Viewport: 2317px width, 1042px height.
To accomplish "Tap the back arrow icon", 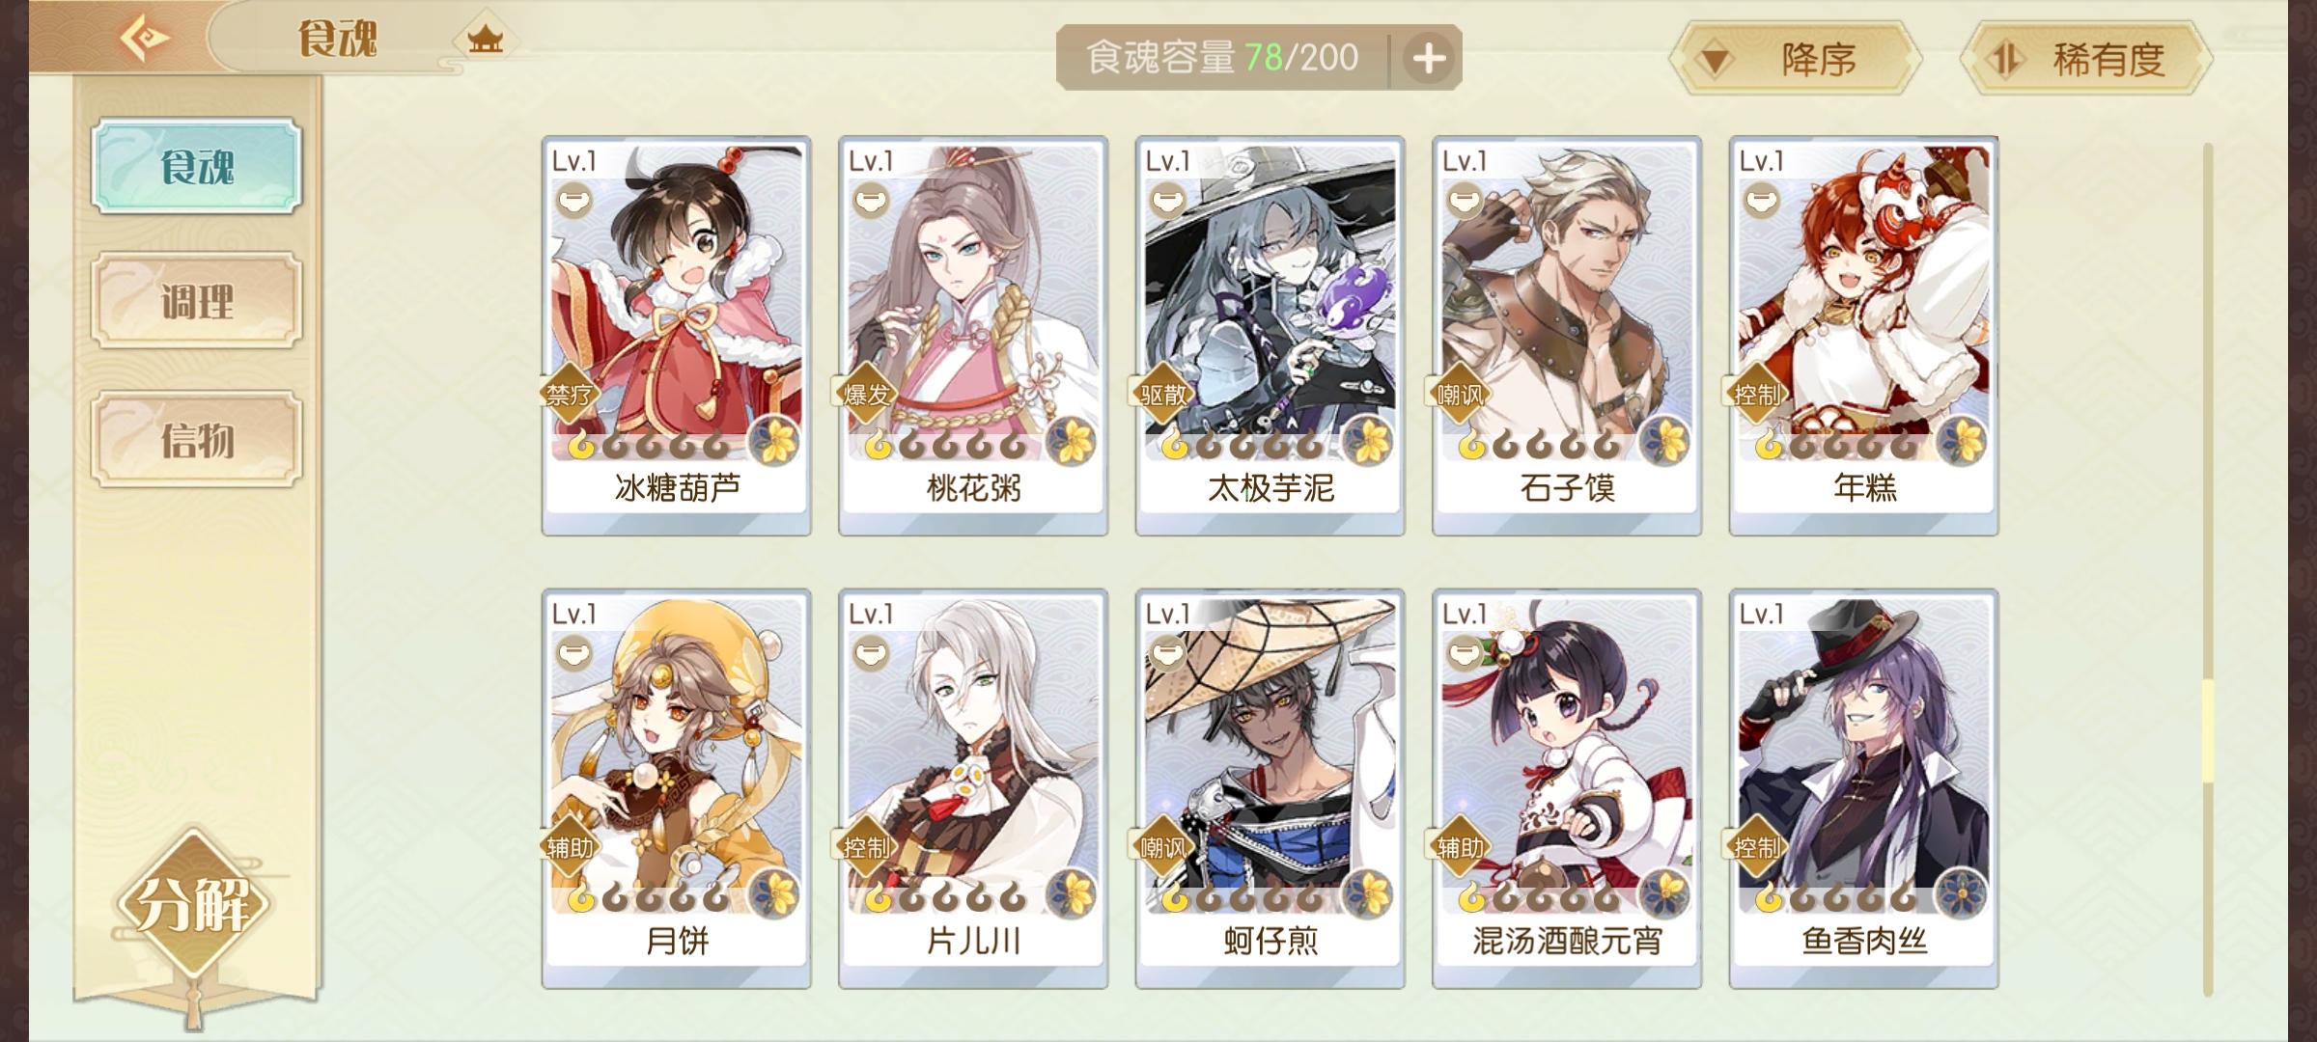I will (x=145, y=39).
